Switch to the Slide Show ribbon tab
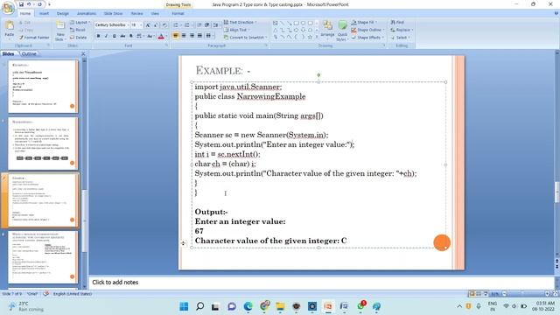Viewport: 560px width, 315px height. pos(113,13)
